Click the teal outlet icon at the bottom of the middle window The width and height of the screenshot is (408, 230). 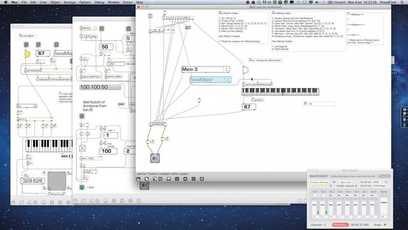(82, 187)
